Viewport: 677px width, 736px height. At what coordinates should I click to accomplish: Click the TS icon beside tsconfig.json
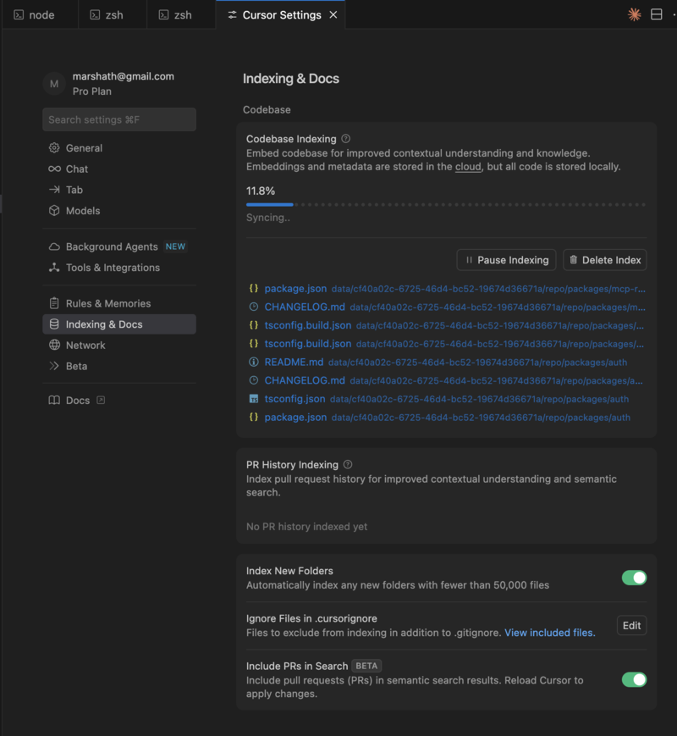pyautogui.click(x=254, y=399)
